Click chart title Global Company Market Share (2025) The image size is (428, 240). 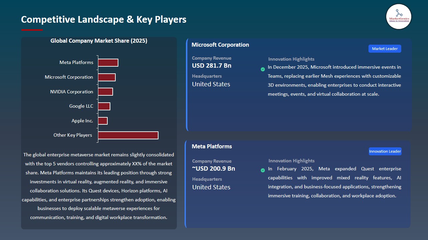coord(99,41)
